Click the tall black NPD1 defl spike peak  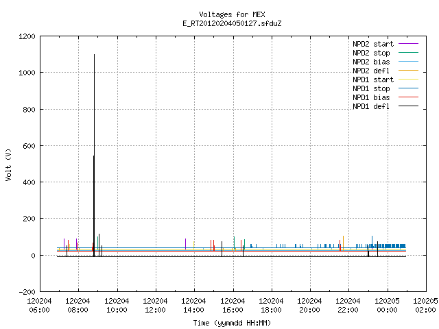(x=95, y=55)
